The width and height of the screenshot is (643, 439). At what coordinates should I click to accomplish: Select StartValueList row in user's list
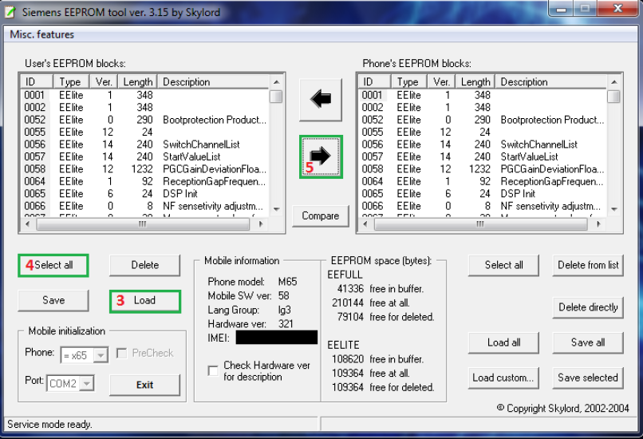click(x=145, y=156)
